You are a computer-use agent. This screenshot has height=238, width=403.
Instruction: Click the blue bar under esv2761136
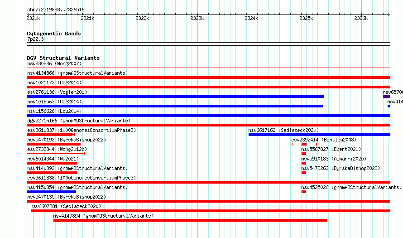coord(175,97)
